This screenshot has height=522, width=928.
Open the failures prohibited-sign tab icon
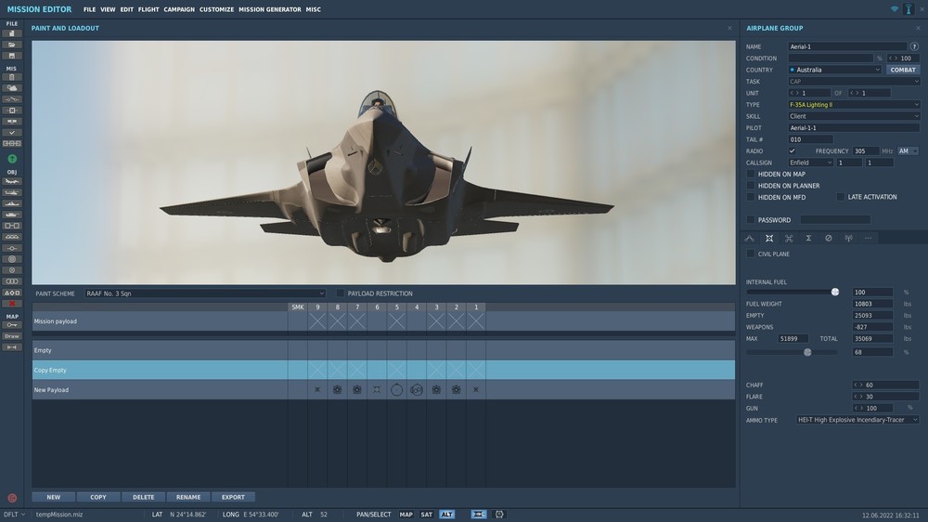(x=829, y=238)
